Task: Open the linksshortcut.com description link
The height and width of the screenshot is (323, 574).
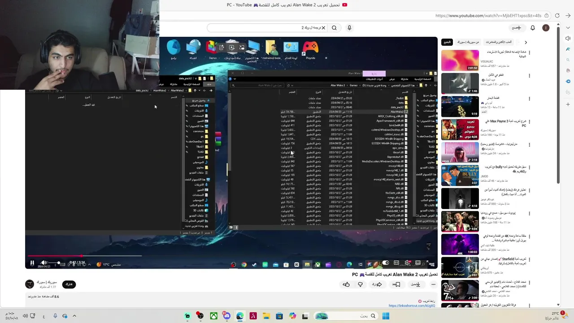Action: pyautogui.click(x=412, y=306)
